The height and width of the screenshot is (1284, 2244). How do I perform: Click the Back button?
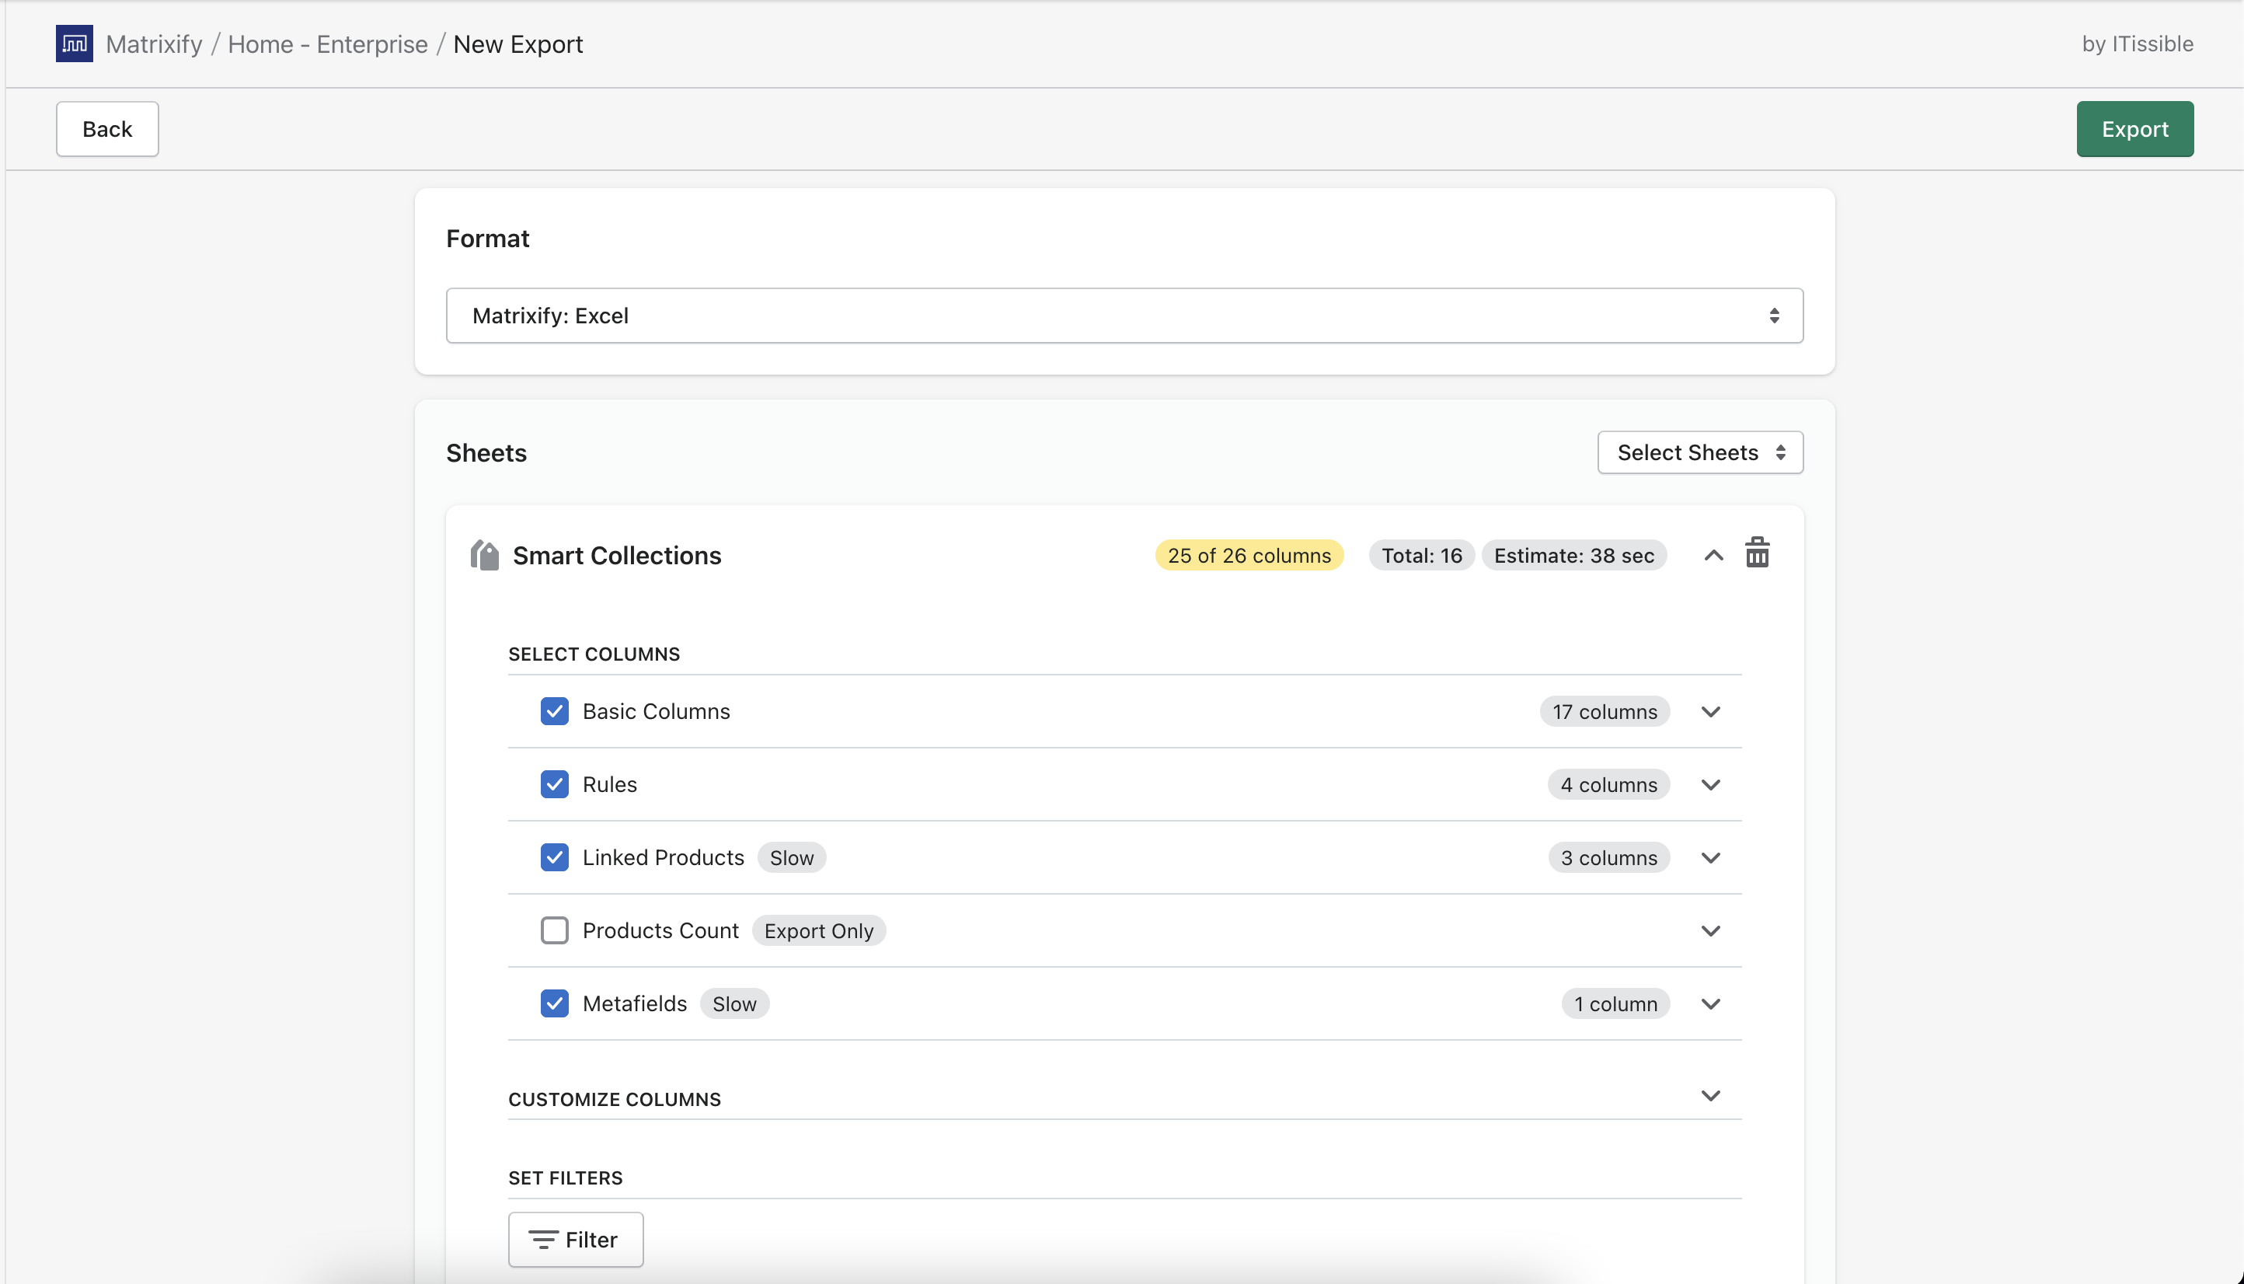tap(107, 129)
